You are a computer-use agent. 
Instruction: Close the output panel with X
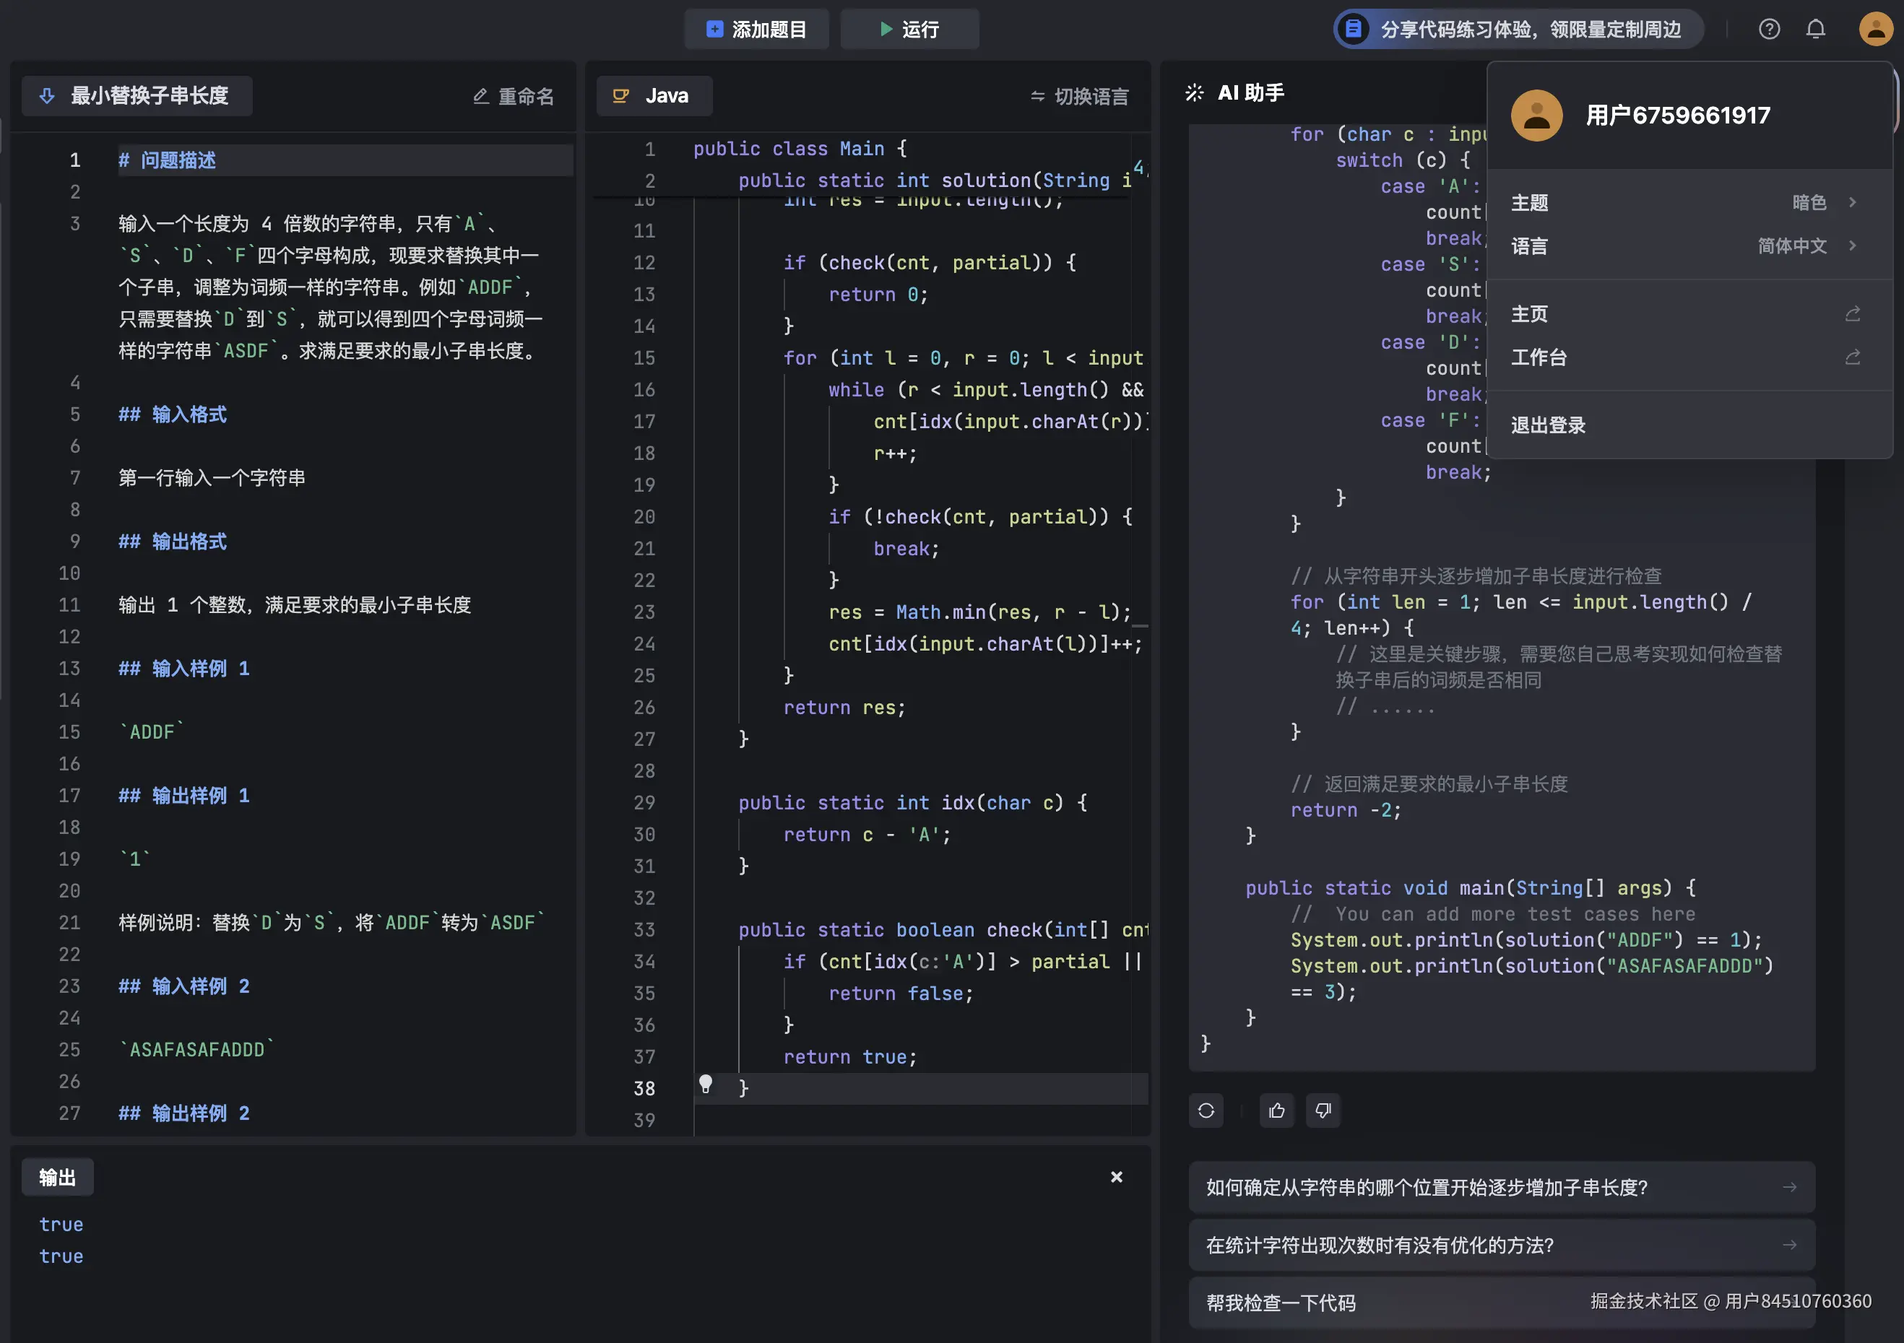1116,1177
